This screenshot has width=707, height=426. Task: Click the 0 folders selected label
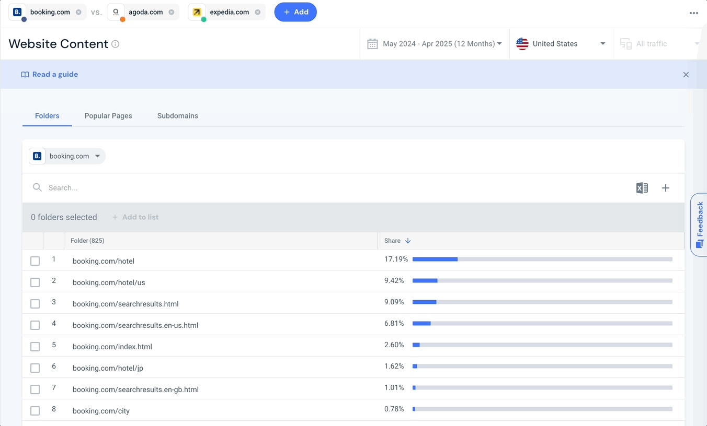tap(64, 217)
